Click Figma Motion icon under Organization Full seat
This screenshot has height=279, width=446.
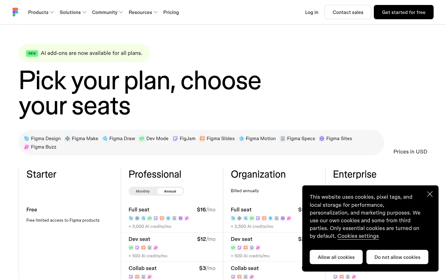(x=270, y=218)
